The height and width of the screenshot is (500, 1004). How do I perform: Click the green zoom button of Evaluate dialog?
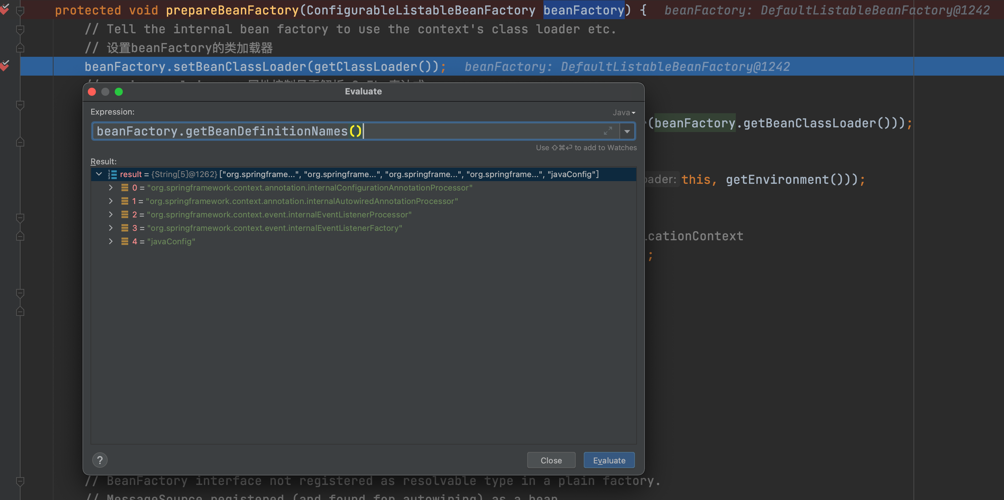pyautogui.click(x=119, y=92)
